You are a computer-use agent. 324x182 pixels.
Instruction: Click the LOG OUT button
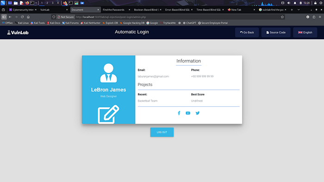pyautogui.click(x=162, y=132)
